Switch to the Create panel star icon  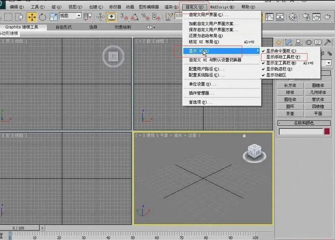click(278, 42)
